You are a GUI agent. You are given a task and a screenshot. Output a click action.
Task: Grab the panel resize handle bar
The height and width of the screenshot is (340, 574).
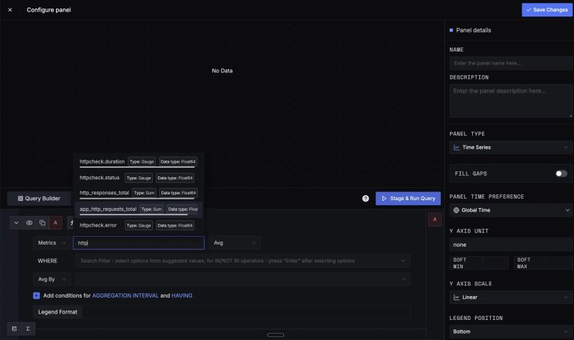[x=276, y=335]
